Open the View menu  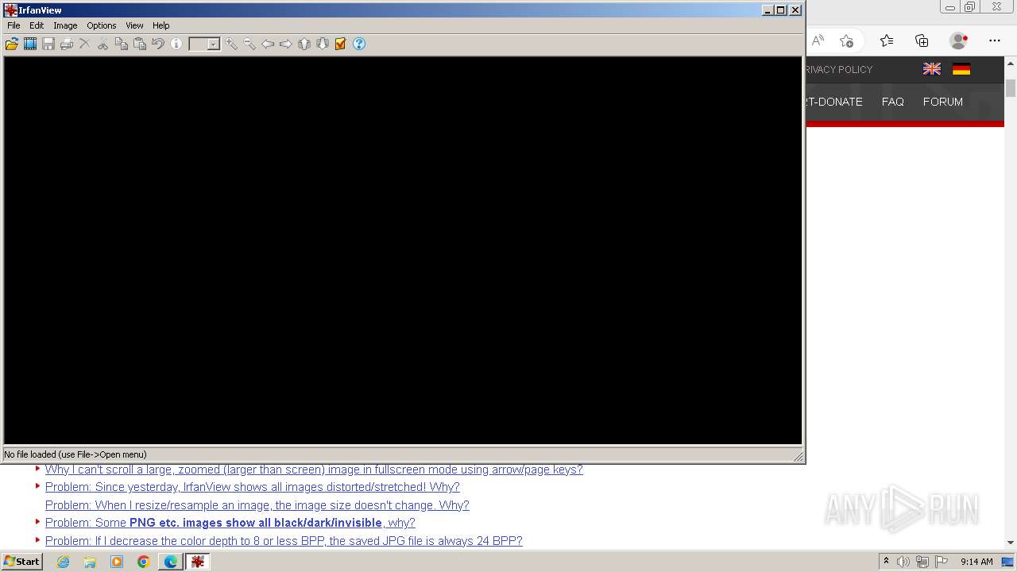point(134,25)
